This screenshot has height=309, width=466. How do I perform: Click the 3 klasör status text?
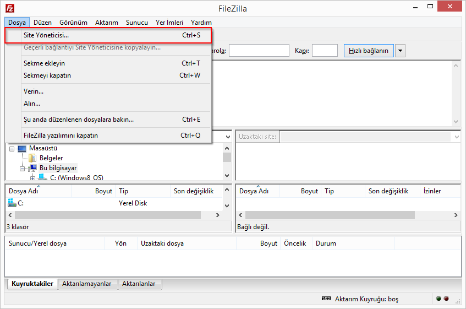pyautogui.click(x=18, y=227)
